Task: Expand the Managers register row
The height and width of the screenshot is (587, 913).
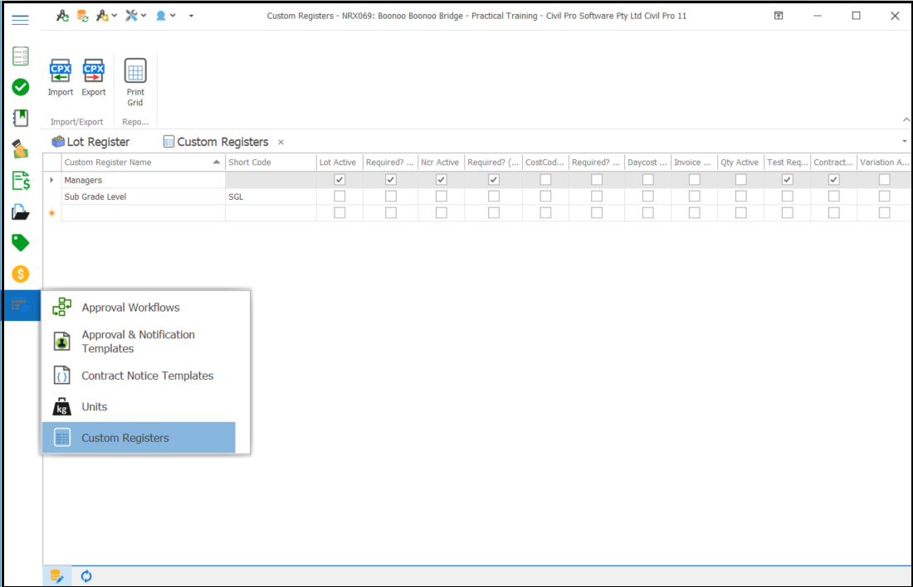Action: tap(51, 179)
